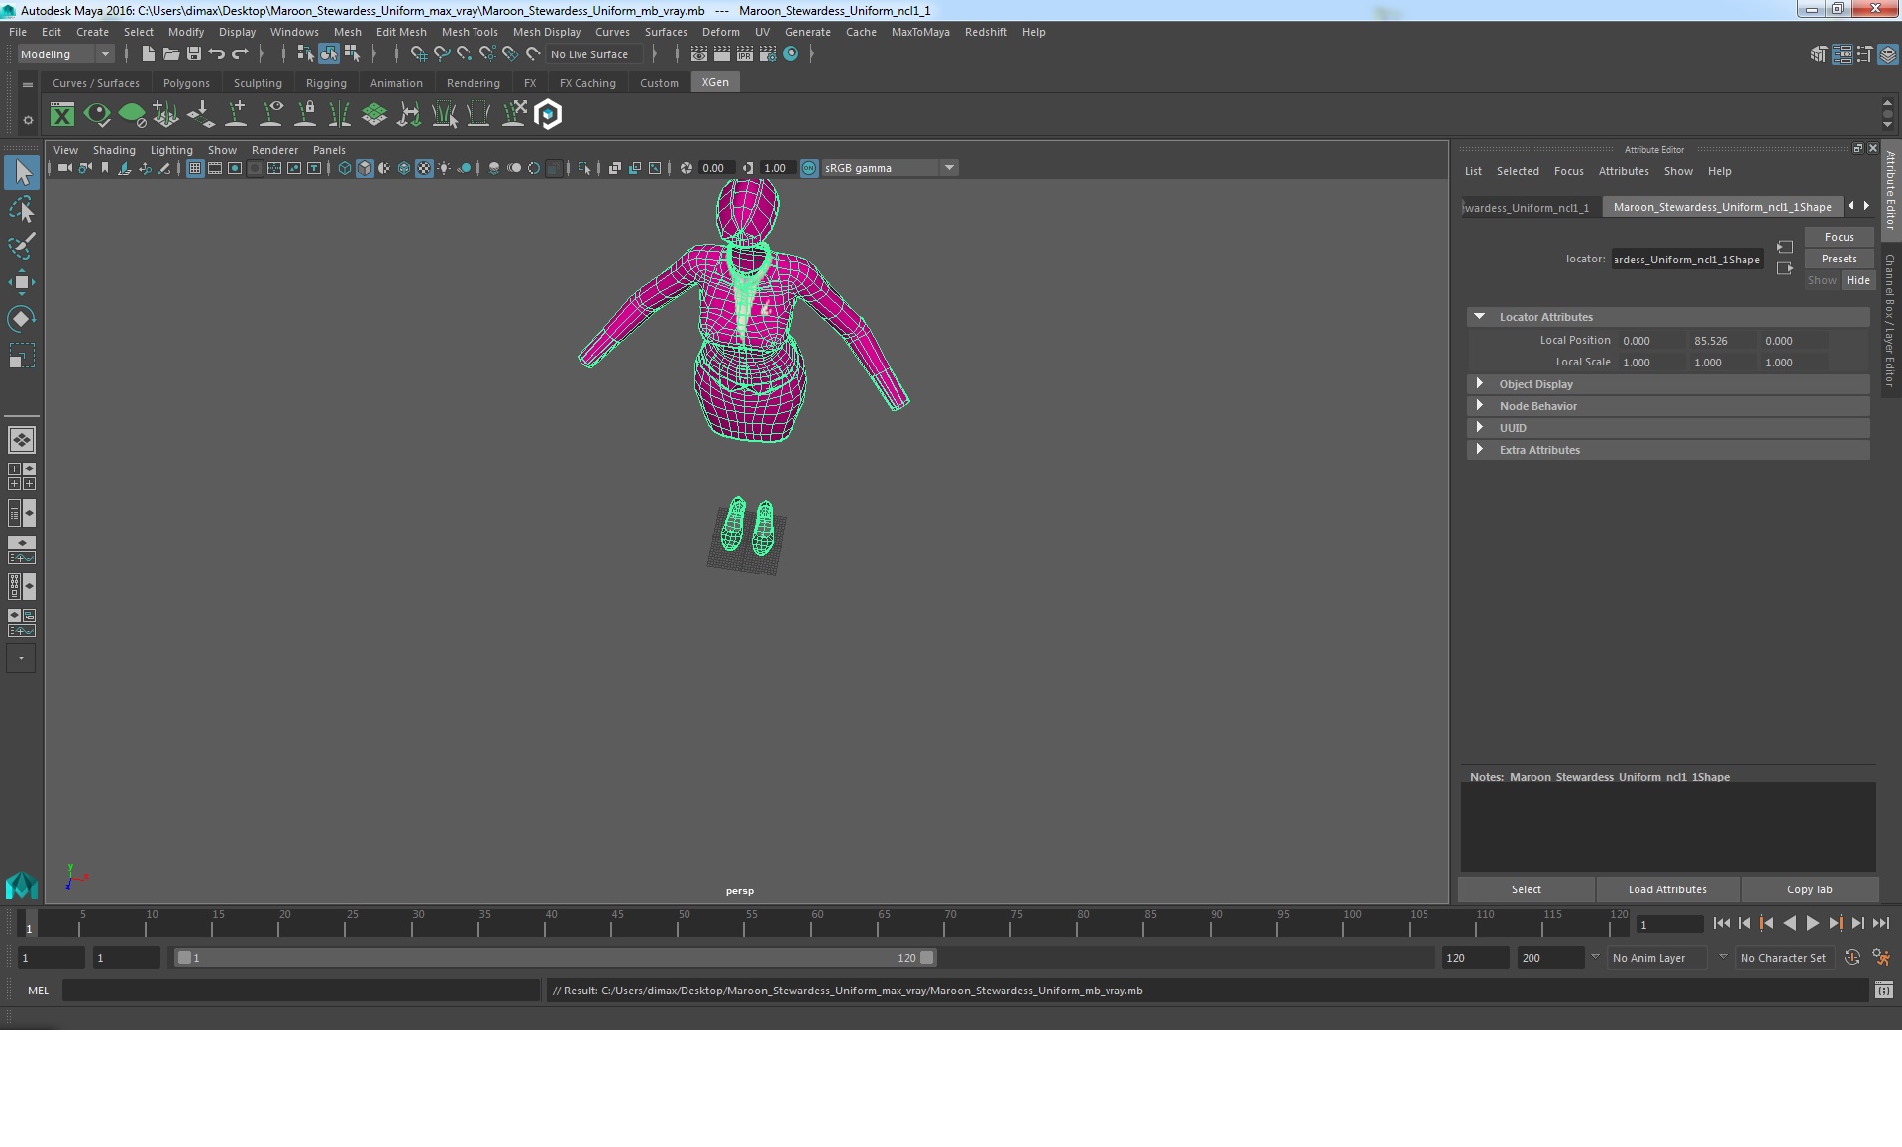Click the Paint Selection tool

coord(21,246)
